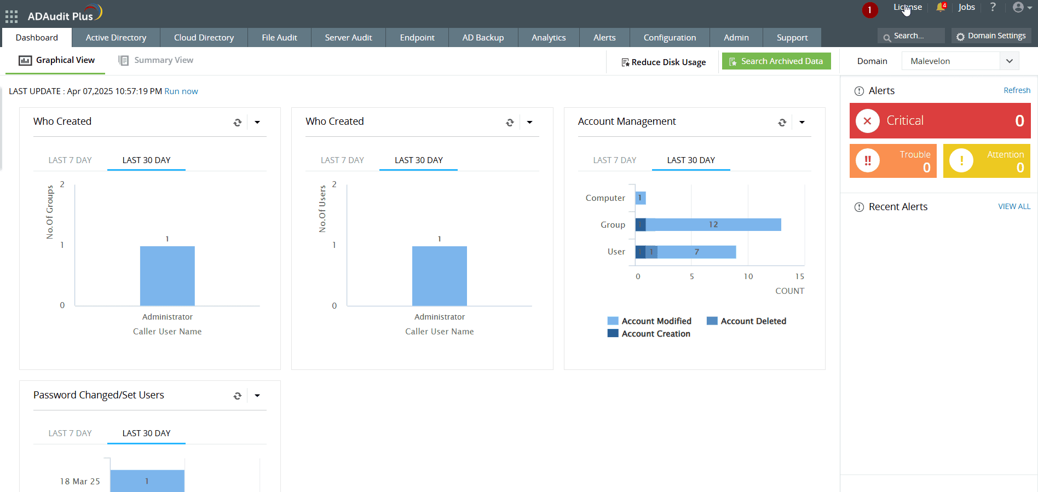Click the Critical alerts X icon
The width and height of the screenshot is (1038, 492).
(x=867, y=121)
